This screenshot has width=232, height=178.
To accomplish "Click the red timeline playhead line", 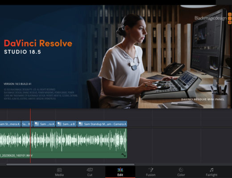I will pos(30,136).
